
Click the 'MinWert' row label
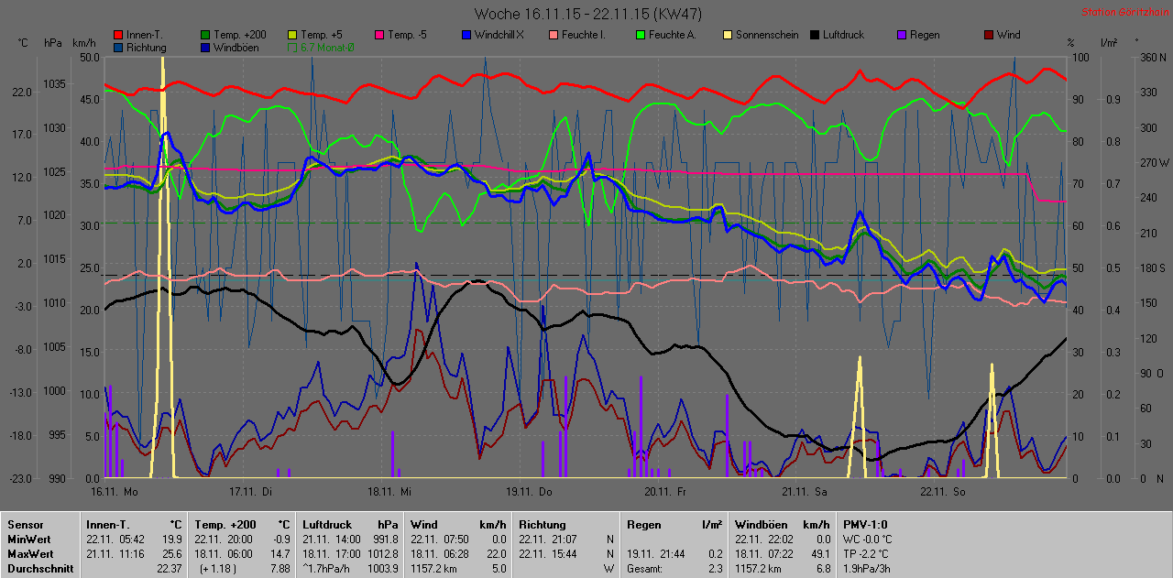coord(29,540)
